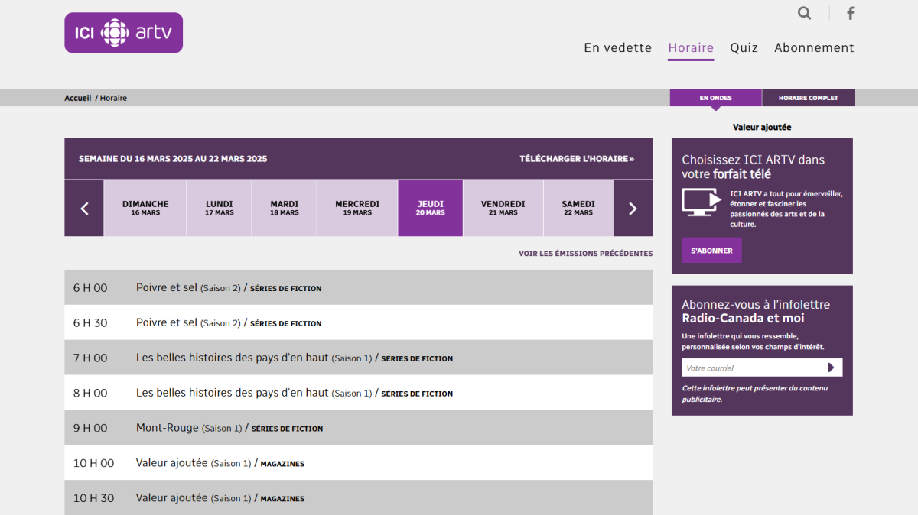This screenshot has height=515, width=918.
Task: Select Dimanche 16 mars
Action: (145, 208)
